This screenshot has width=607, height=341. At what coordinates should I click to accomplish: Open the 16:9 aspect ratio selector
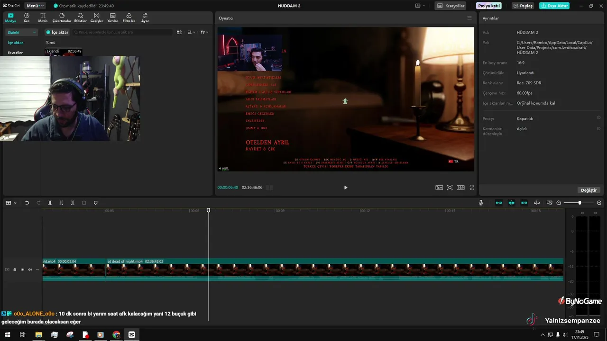(x=460, y=188)
